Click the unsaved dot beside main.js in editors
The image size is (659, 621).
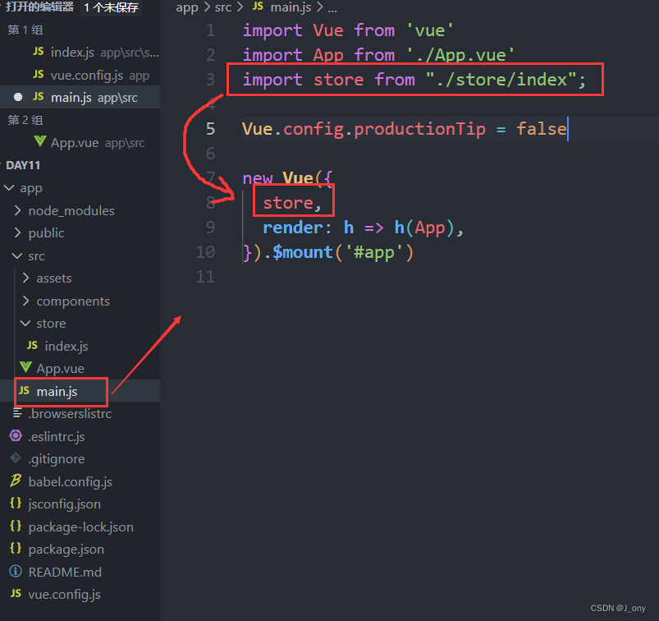pyautogui.click(x=18, y=97)
